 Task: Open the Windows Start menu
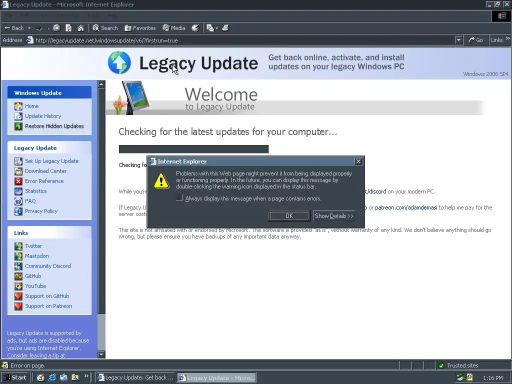pyautogui.click(x=14, y=377)
